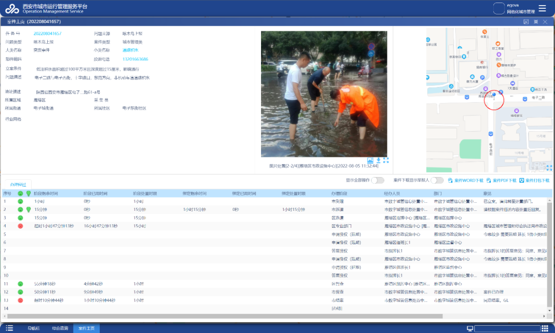Click 意见 column header
Image resolution: width=555 pixels, height=333 pixels.
[x=487, y=193]
